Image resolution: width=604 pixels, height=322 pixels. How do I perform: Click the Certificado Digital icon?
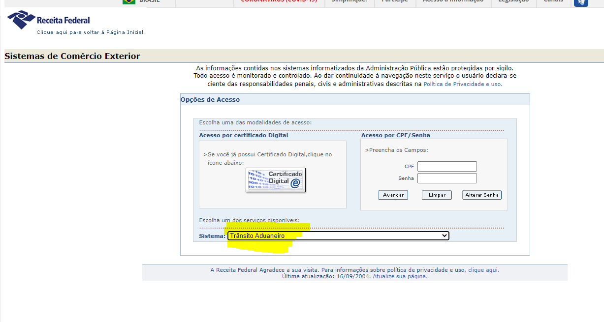pos(276,180)
